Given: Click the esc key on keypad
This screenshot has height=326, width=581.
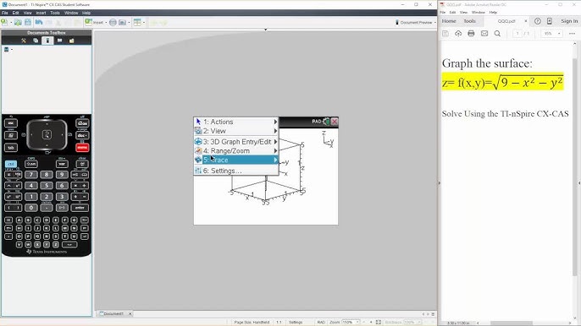Looking at the screenshot, I should click(x=11, y=123).
